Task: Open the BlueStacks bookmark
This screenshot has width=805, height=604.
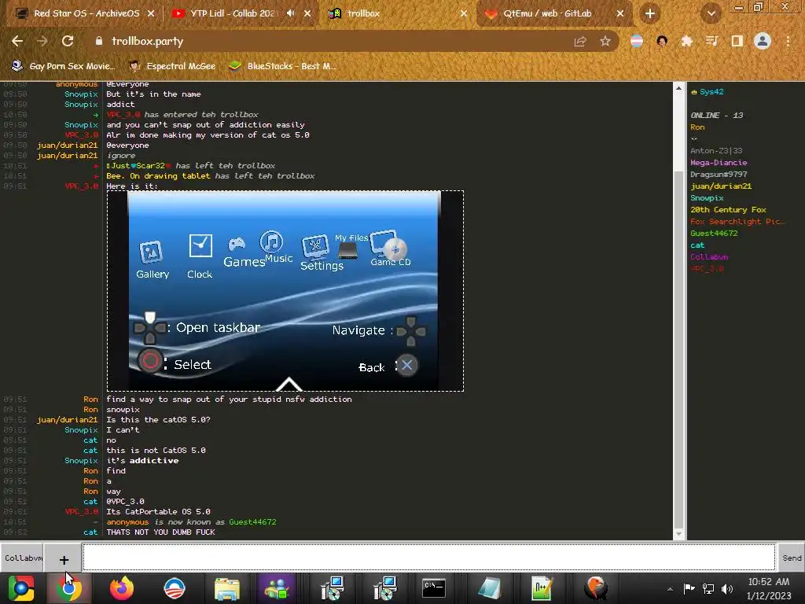Action: coord(283,66)
